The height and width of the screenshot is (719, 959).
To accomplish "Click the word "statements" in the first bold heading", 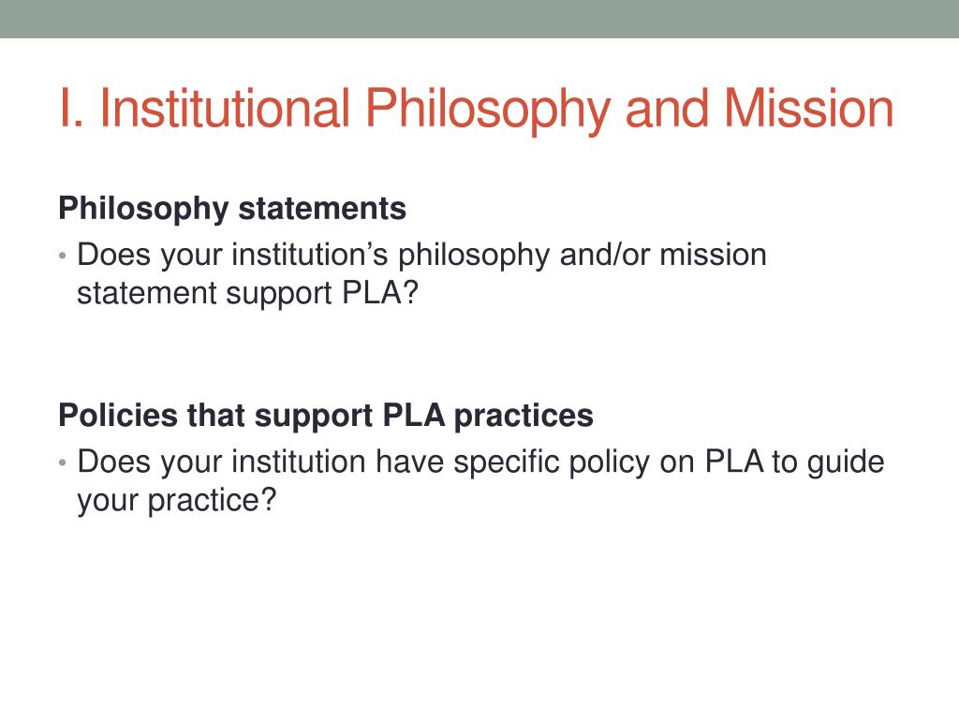I will [322, 209].
